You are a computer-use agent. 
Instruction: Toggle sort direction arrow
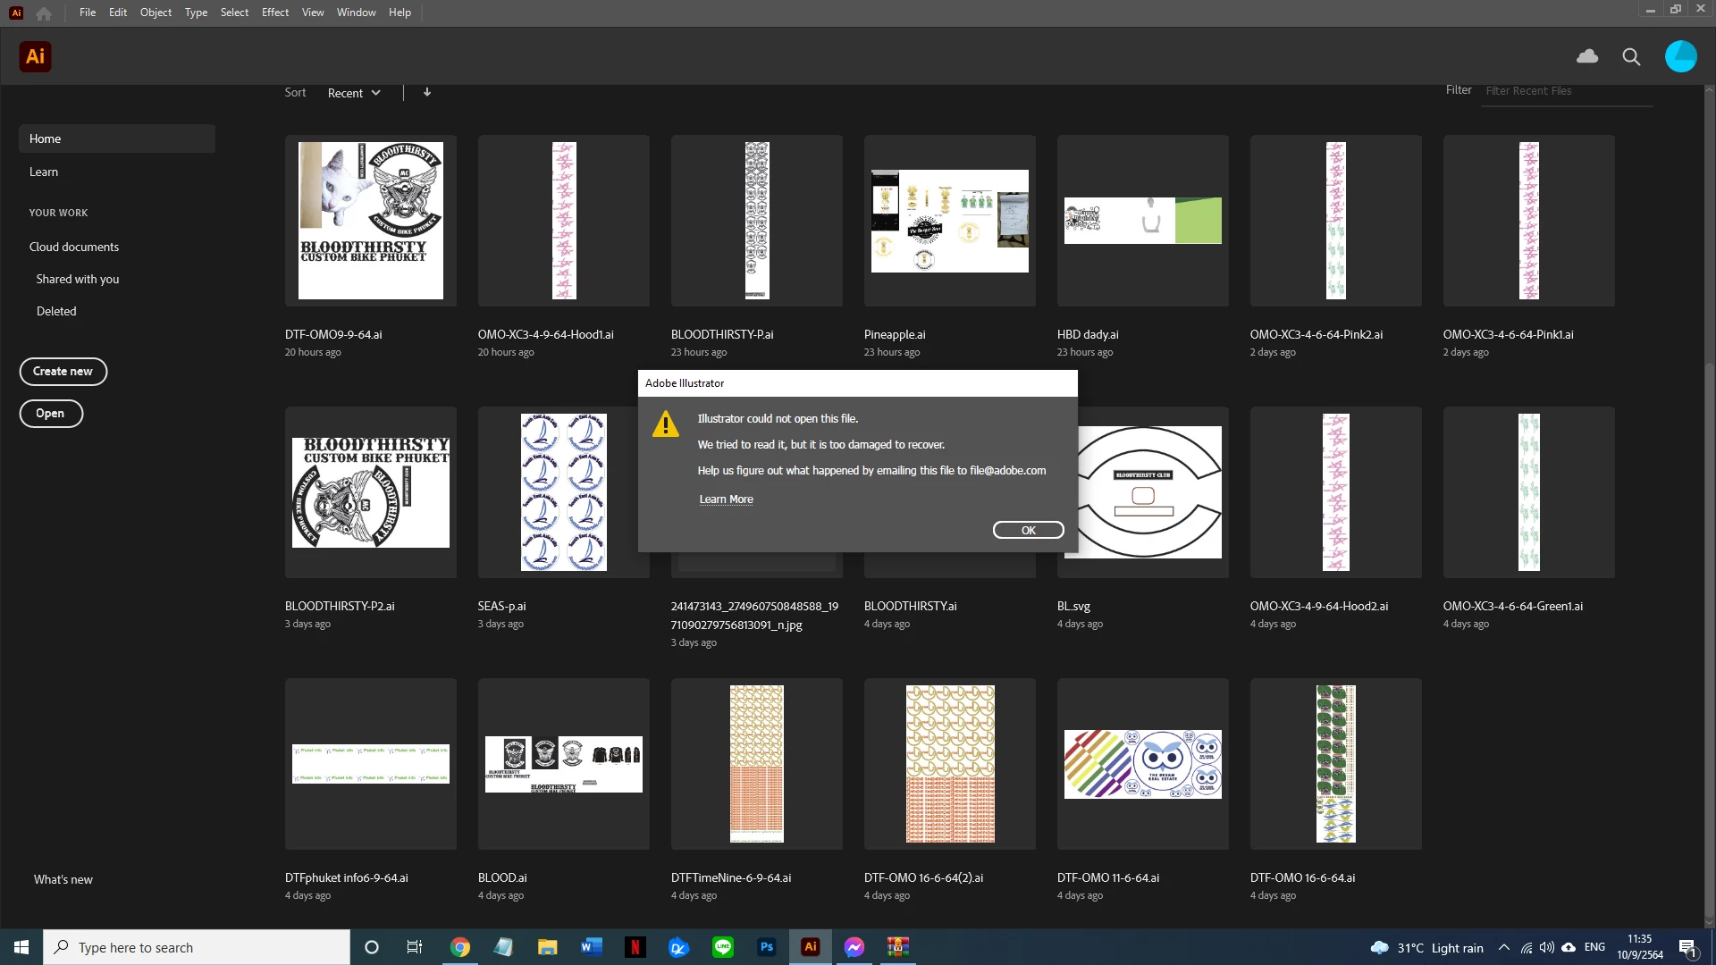click(427, 92)
